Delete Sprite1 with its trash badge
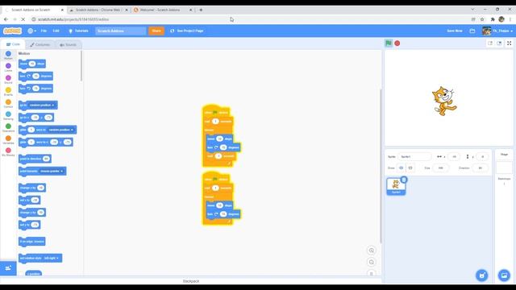Image resolution: width=516 pixels, height=290 pixels. 404,180
